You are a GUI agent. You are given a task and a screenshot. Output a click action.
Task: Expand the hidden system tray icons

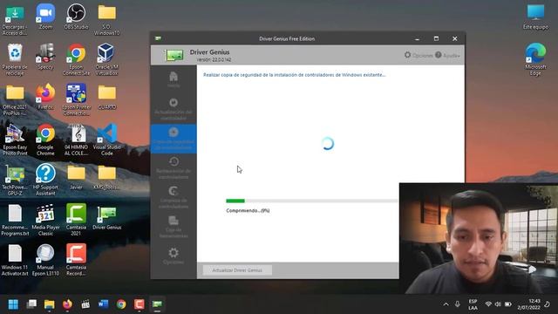click(446, 304)
